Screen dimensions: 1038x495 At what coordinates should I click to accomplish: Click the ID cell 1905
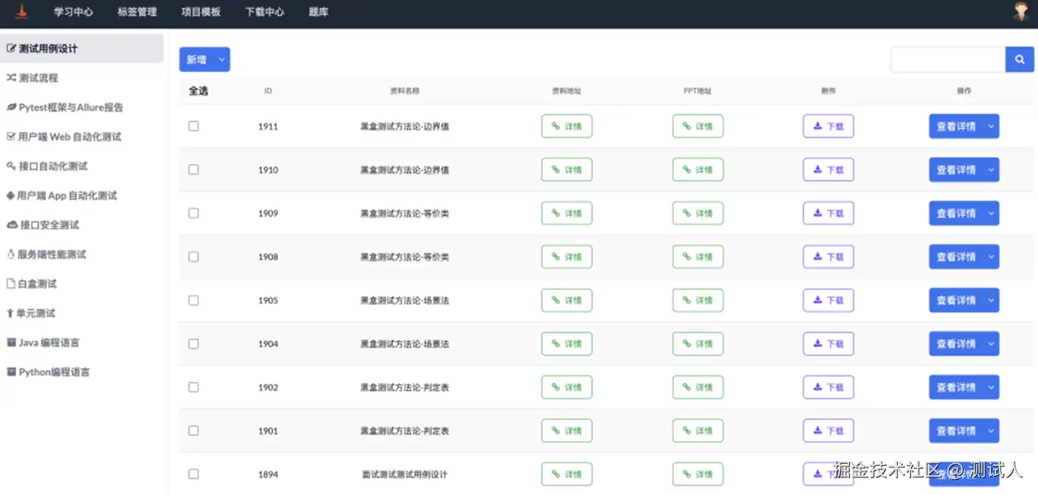tap(268, 300)
